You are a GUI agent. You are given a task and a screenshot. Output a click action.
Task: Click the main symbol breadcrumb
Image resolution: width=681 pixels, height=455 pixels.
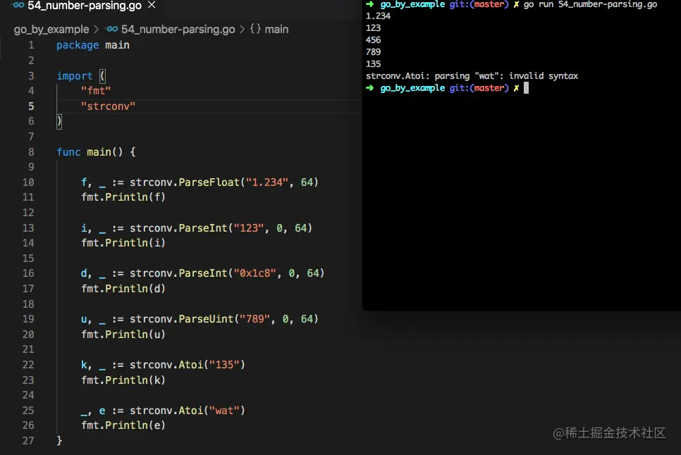click(x=276, y=30)
